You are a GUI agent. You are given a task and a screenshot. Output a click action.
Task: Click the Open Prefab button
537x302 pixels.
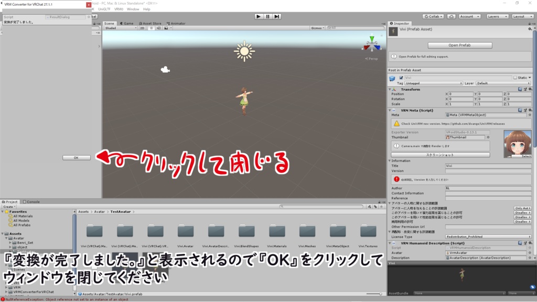click(459, 45)
